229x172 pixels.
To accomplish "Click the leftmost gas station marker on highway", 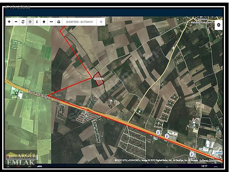I will pos(158,132).
